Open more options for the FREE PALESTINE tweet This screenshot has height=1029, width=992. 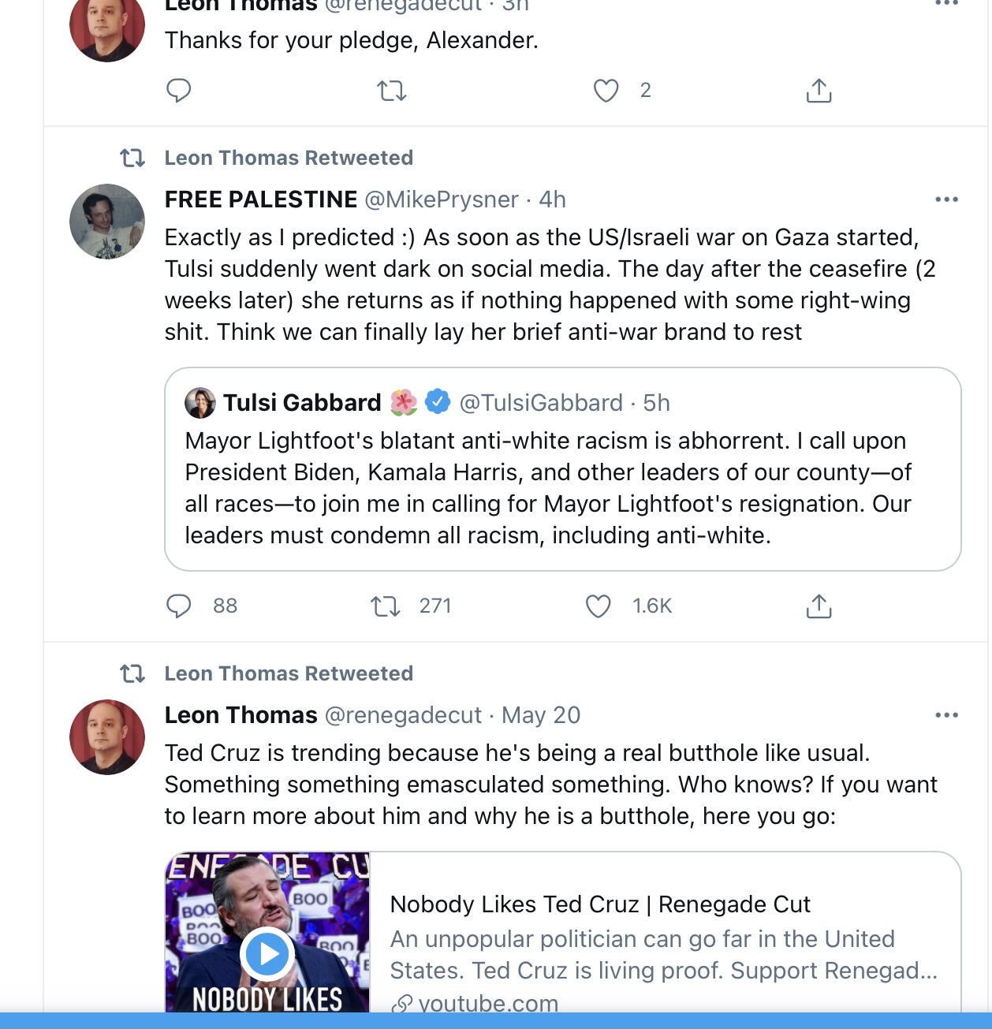(946, 199)
